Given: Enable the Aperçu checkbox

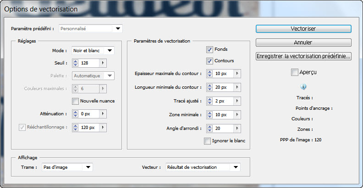Looking at the screenshot, I should pos(294,72).
